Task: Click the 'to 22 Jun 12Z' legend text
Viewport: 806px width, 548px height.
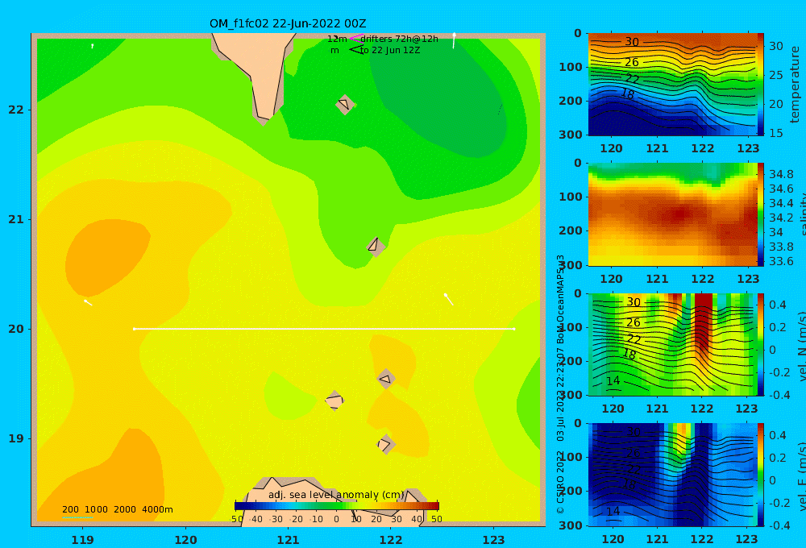Action: pyautogui.click(x=389, y=50)
